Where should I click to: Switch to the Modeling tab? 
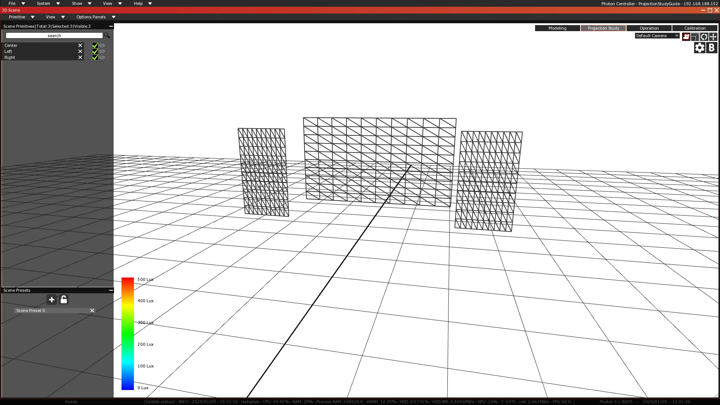[557, 28]
